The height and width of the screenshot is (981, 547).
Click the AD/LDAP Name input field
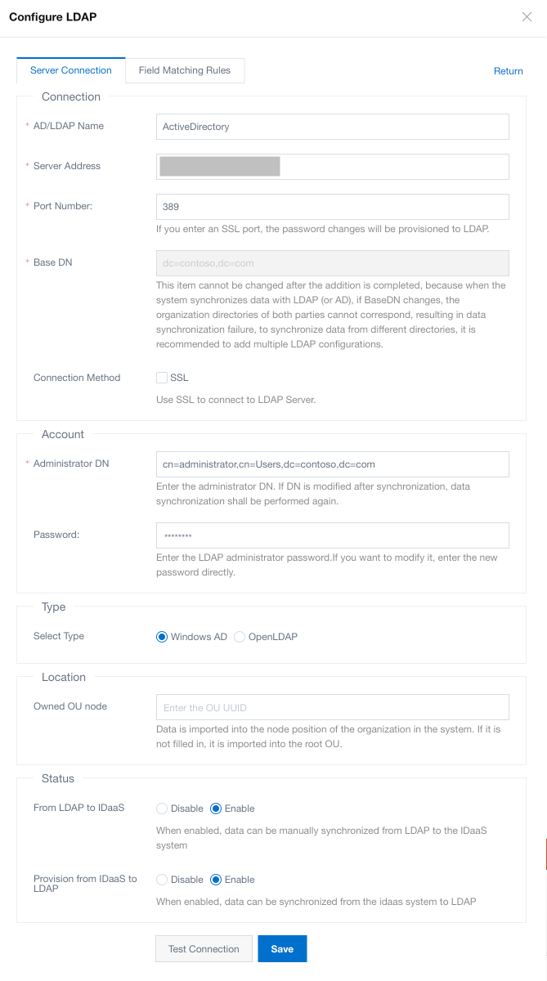(x=332, y=127)
